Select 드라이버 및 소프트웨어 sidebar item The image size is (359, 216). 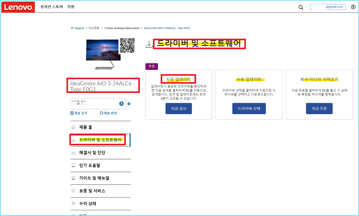click(x=100, y=140)
